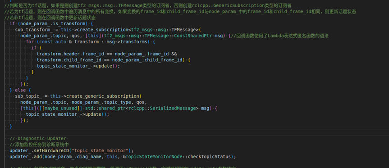The height and width of the screenshot is (168, 389).
Task: Click "std::shared_ptr" in the lambda parameter
Action: pos(105,108)
